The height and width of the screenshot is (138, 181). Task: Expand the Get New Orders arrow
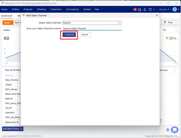[x=22, y=129]
